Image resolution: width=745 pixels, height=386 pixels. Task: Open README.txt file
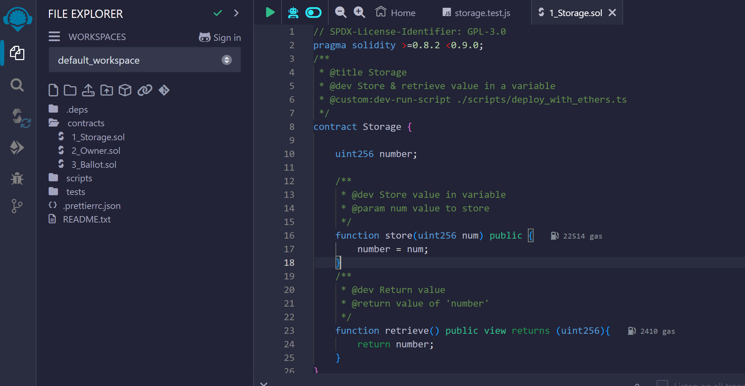click(80, 219)
